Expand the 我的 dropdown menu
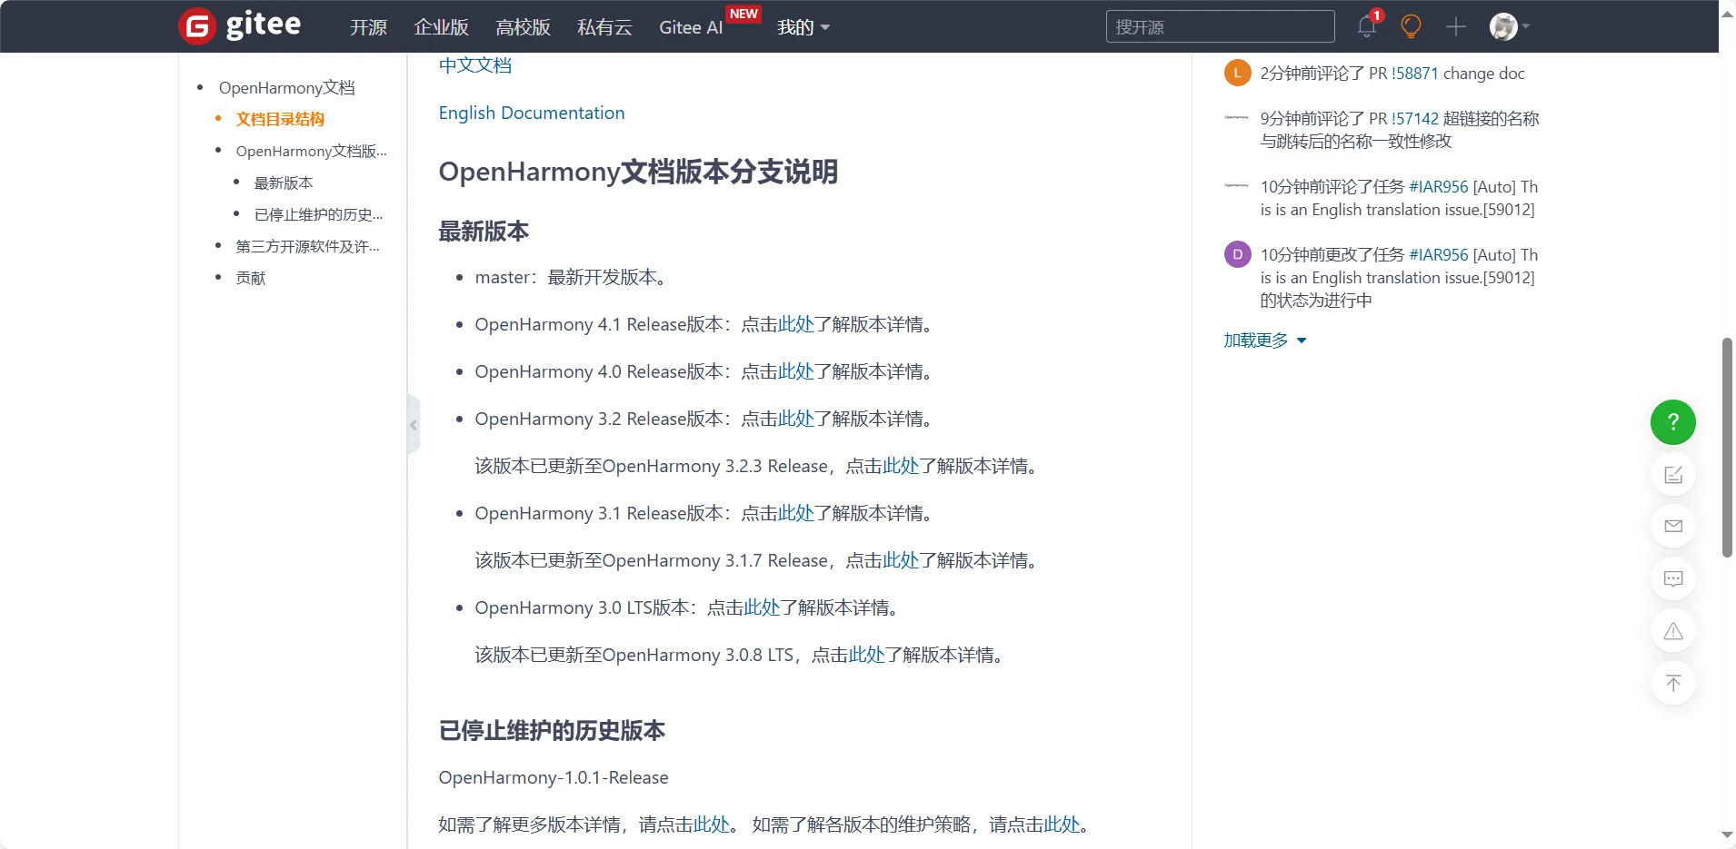 (803, 27)
